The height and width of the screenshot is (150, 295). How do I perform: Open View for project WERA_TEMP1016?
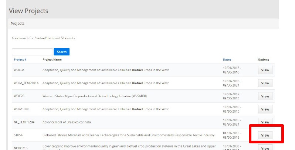265,83
